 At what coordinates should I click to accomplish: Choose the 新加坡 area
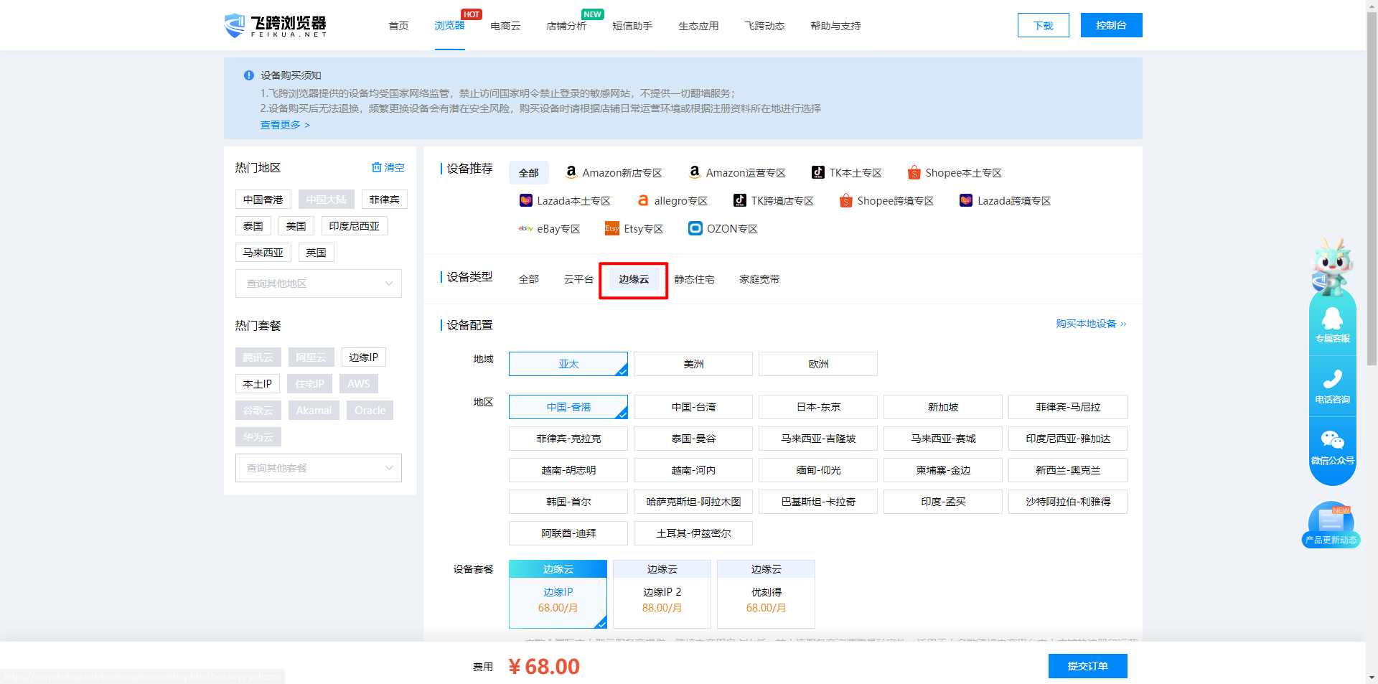pyautogui.click(x=943, y=407)
